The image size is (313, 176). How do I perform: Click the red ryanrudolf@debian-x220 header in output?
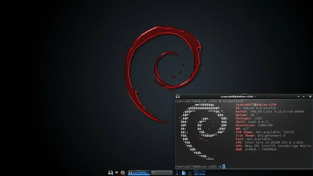coord(256,105)
